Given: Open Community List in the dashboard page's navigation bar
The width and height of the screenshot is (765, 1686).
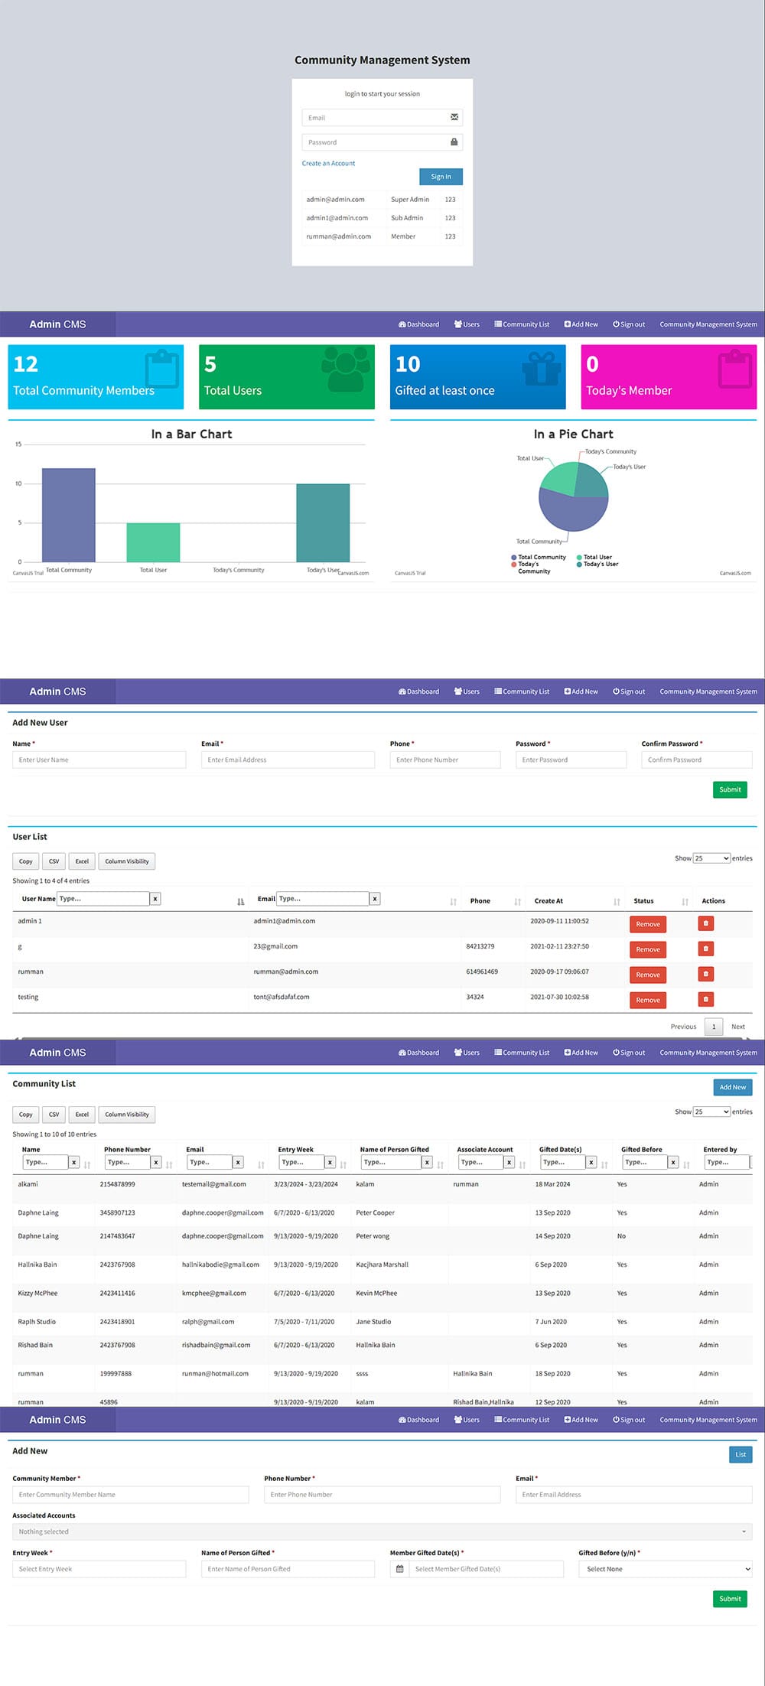Looking at the screenshot, I should (x=522, y=324).
